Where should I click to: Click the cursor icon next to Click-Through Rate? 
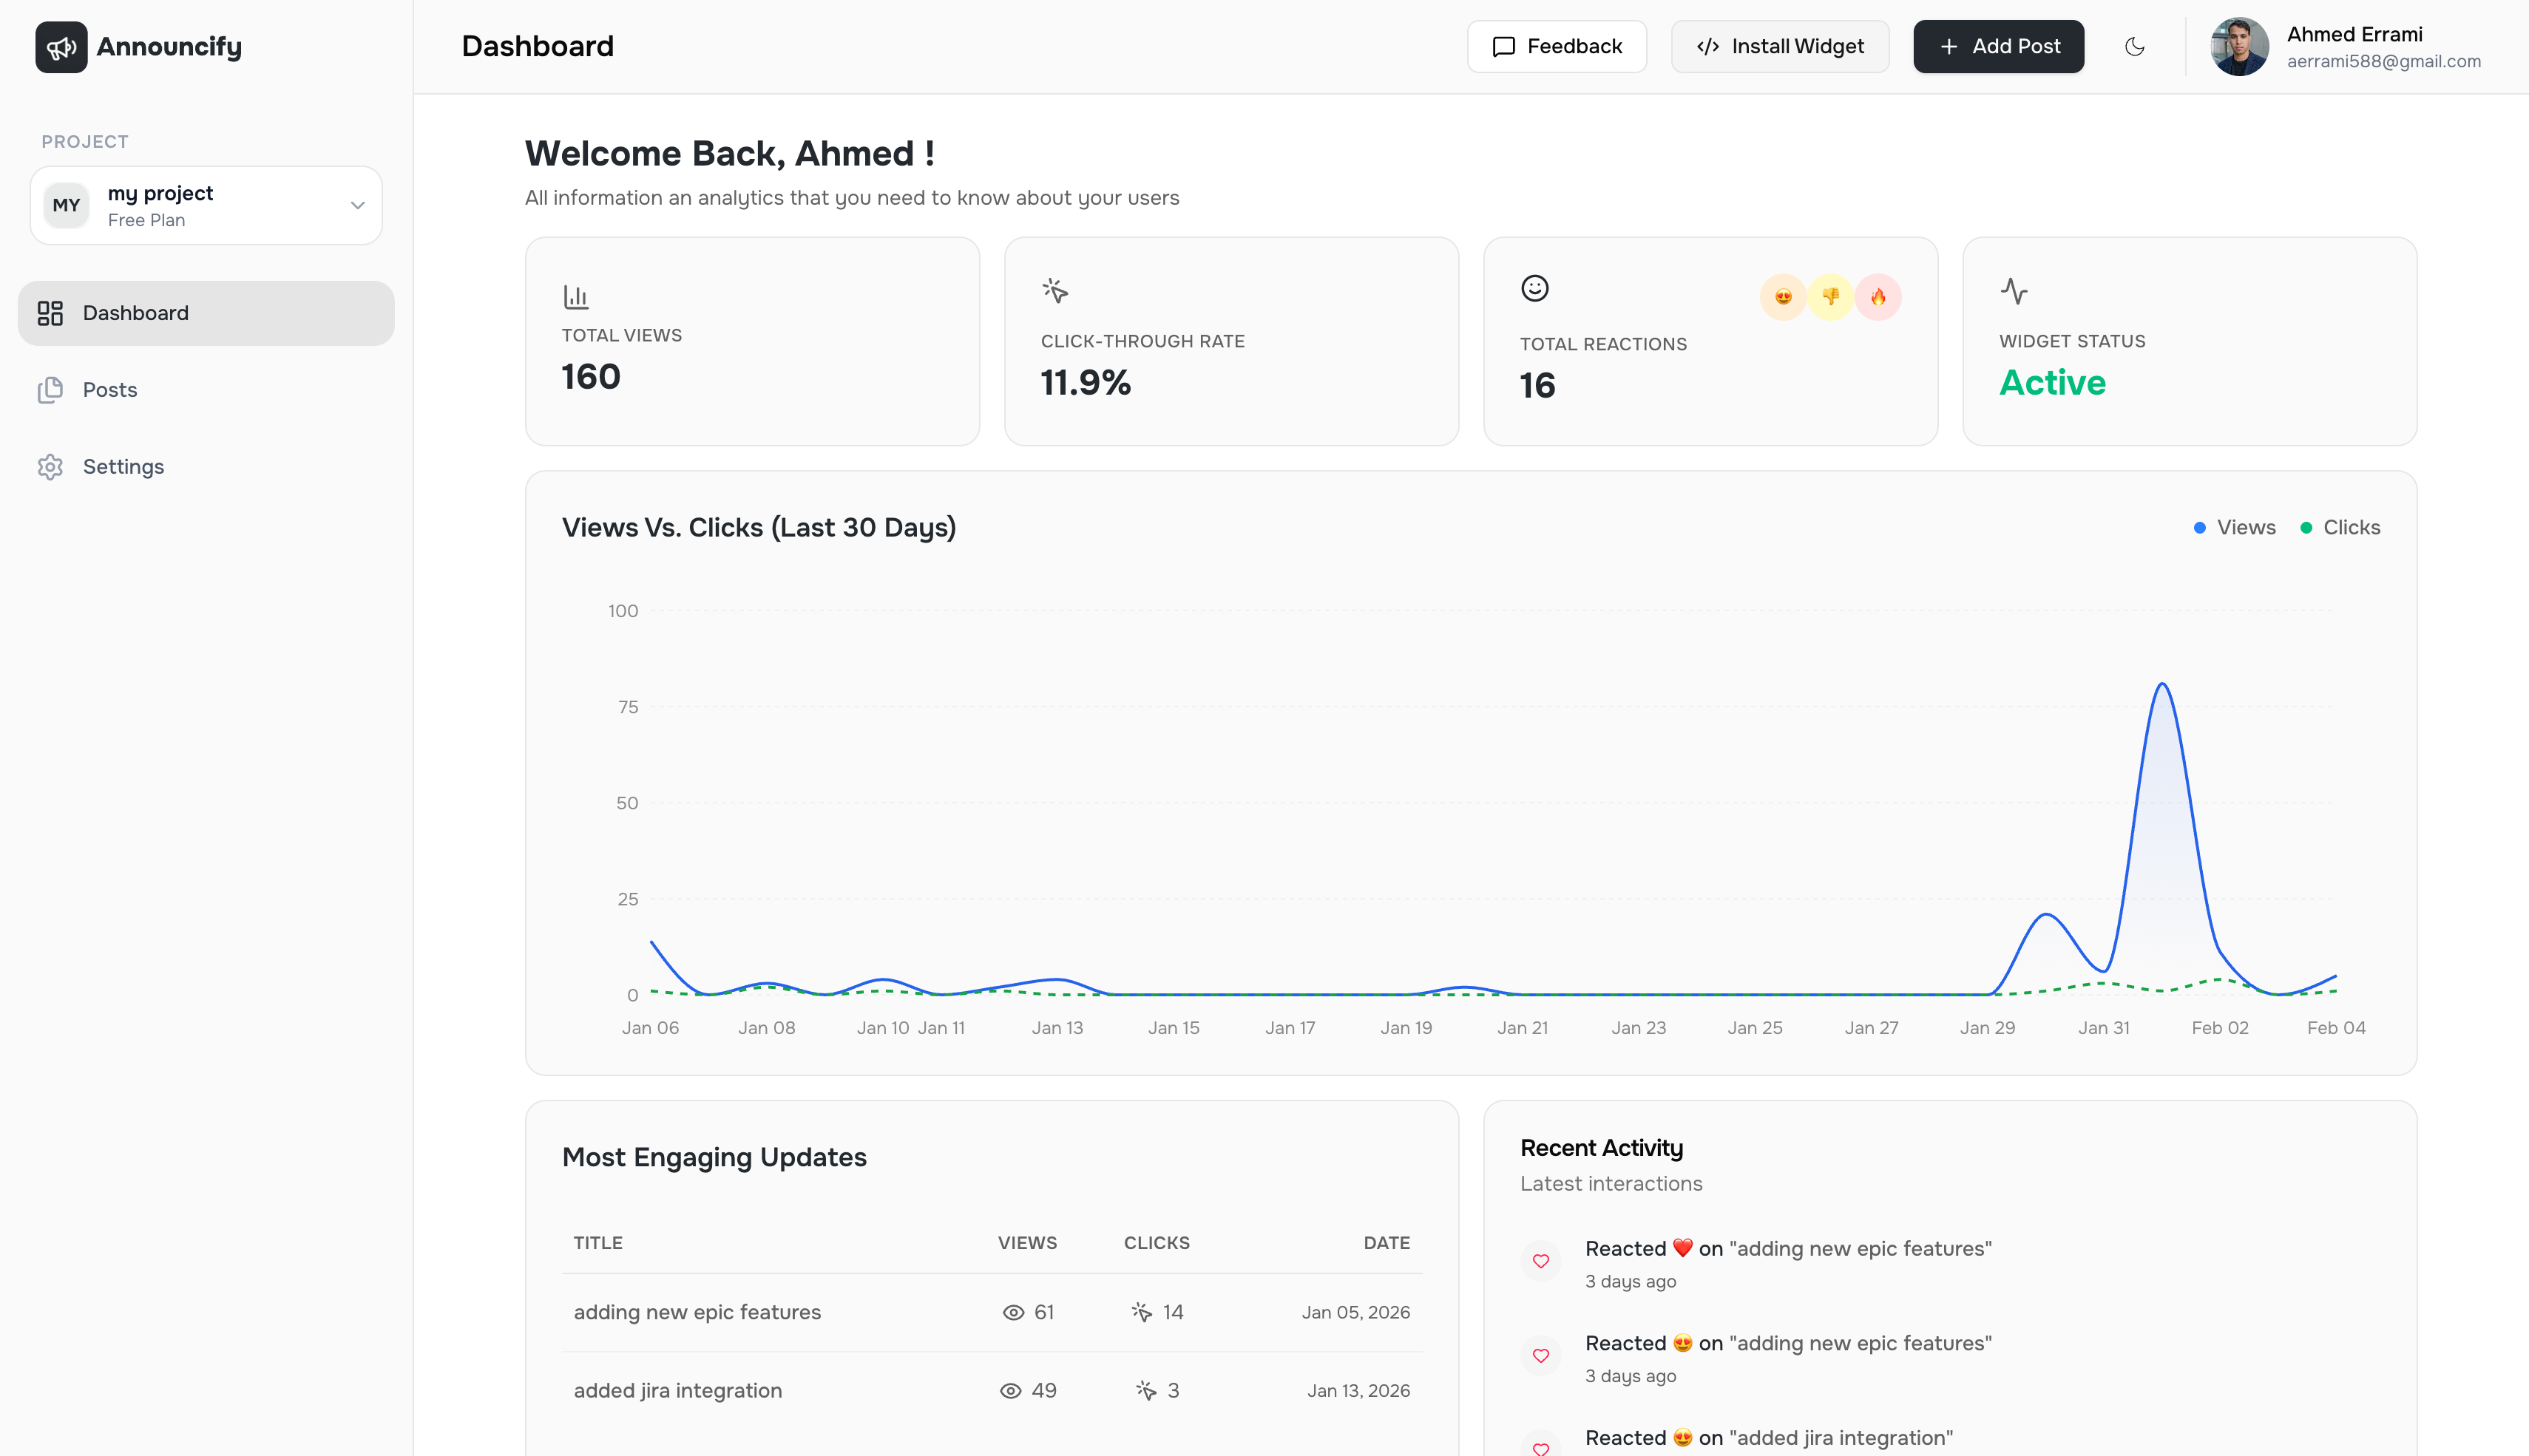pos(1054,291)
